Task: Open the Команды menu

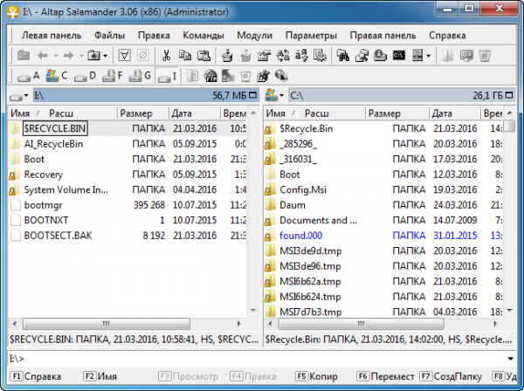Action: [x=203, y=36]
